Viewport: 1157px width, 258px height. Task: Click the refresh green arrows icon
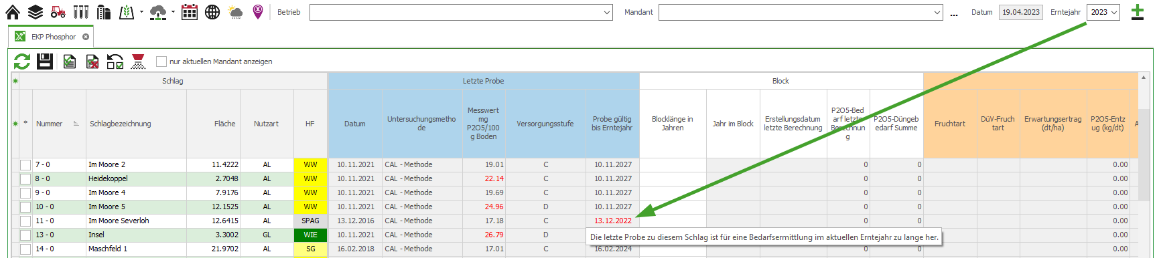pyautogui.click(x=22, y=61)
